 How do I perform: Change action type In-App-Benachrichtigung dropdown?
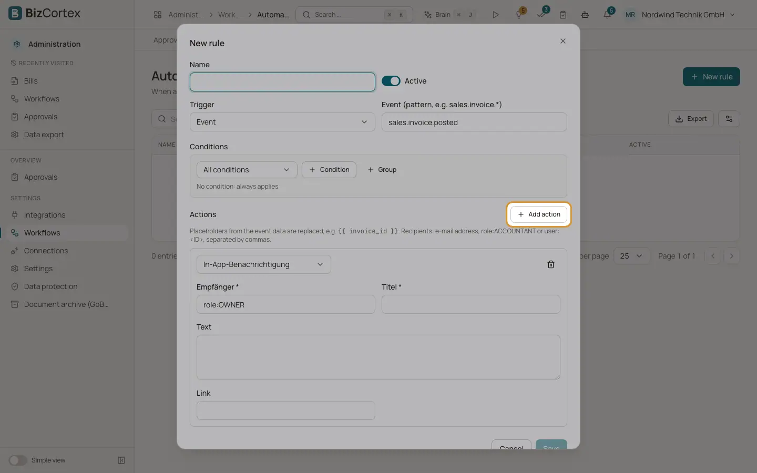pos(264,264)
